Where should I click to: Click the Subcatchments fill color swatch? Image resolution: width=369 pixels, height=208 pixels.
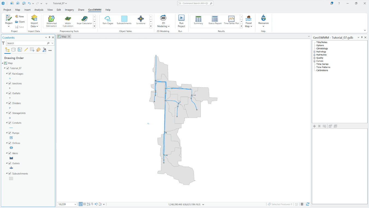coord(11,178)
